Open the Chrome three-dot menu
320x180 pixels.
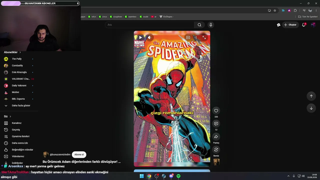[316, 10]
